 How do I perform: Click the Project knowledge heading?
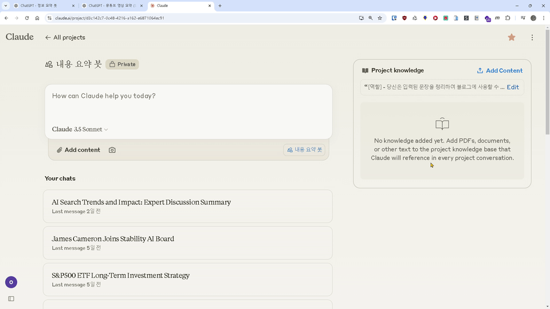[x=398, y=70]
